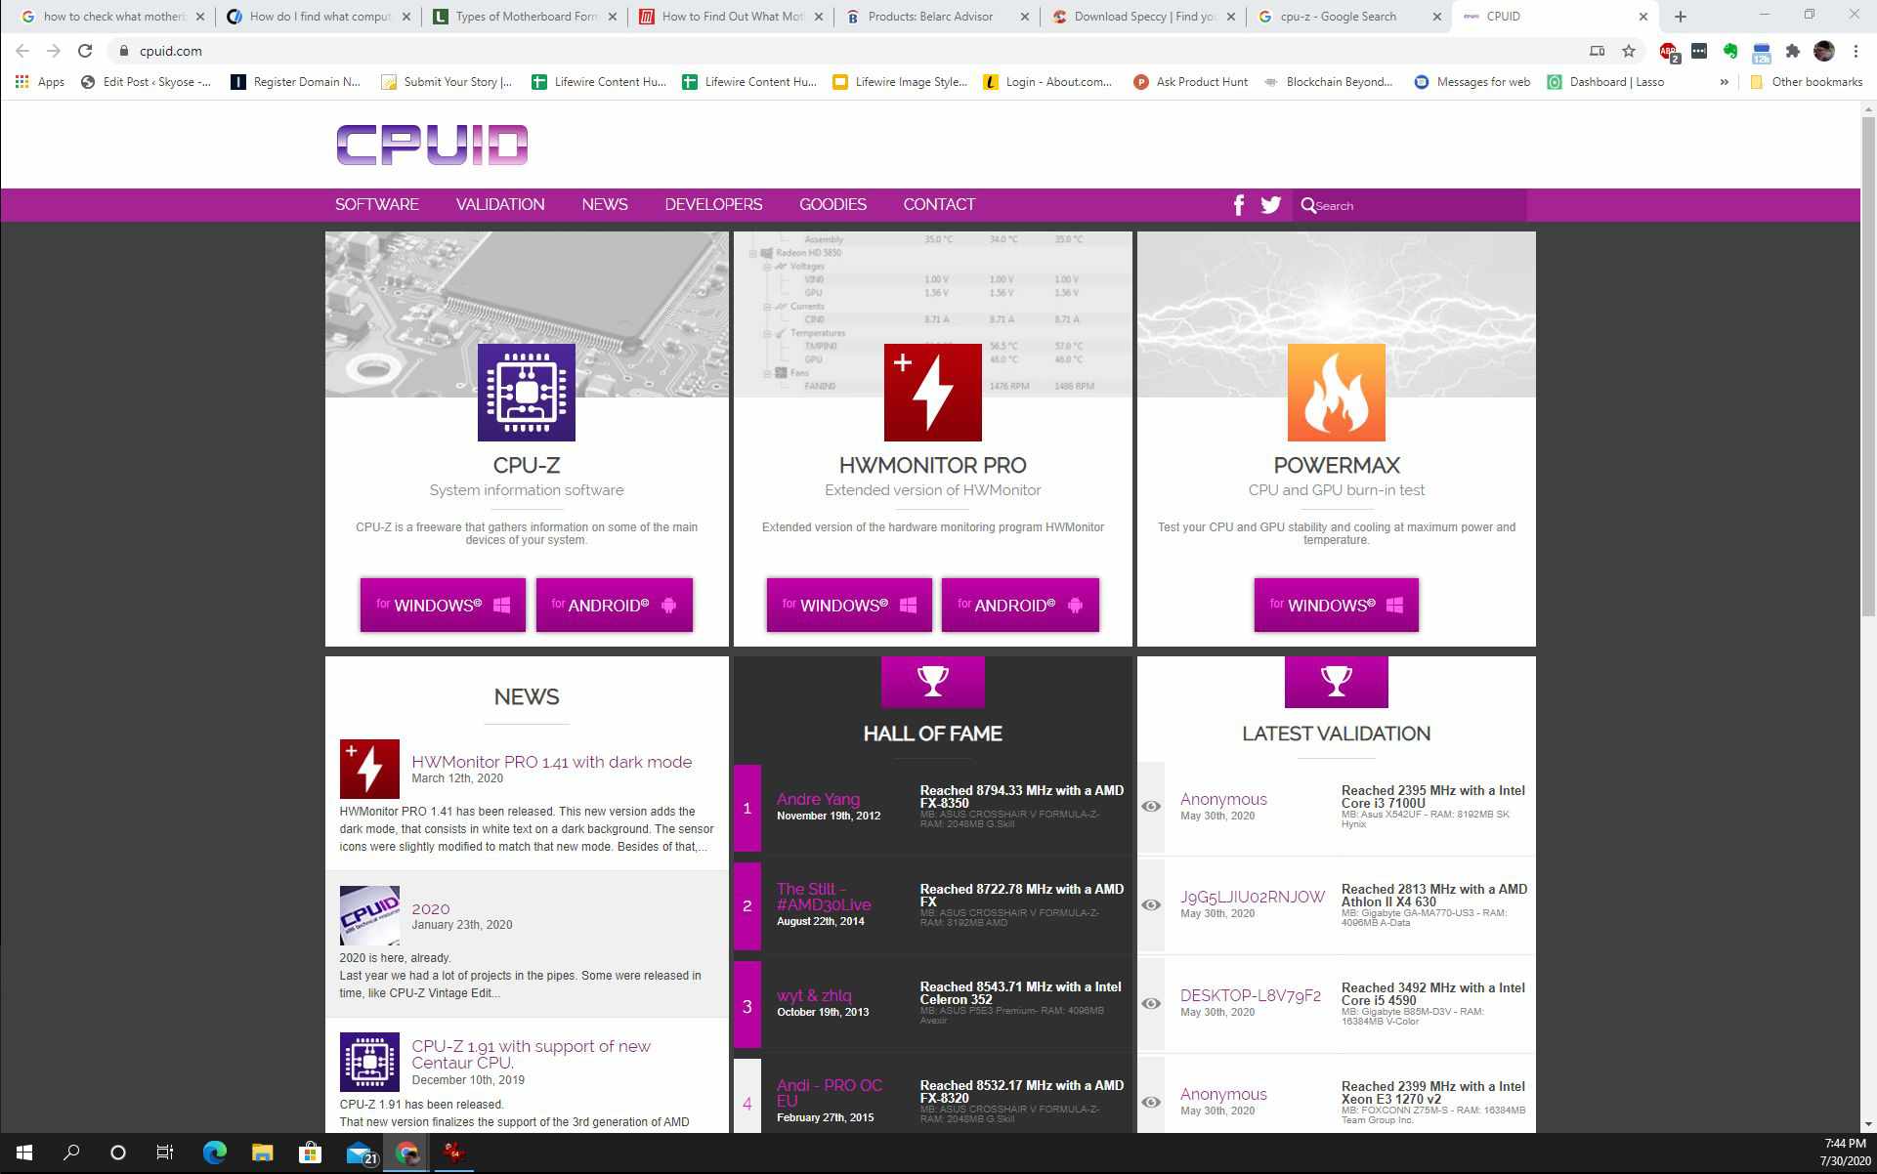Open the Chrome three-dot menu

(1856, 51)
